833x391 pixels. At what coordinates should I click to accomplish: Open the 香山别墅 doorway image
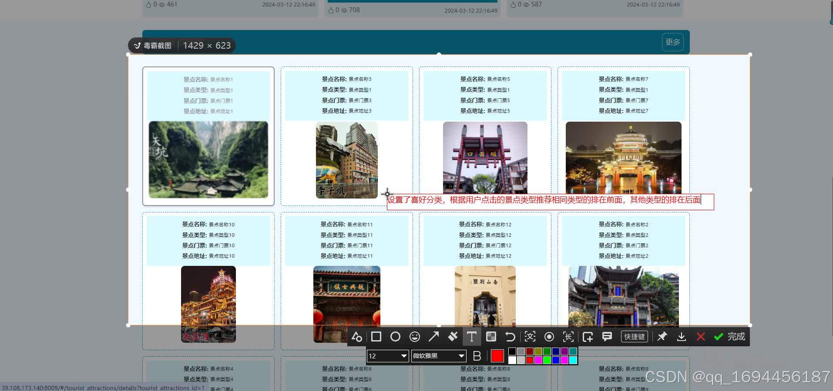click(x=485, y=296)
